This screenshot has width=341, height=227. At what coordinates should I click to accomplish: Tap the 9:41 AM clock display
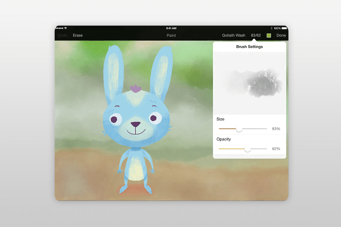pos(170,28)
